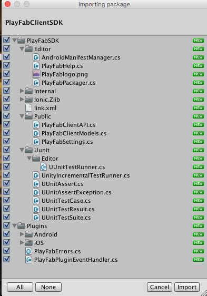This screenshot has width=207, height=296.
Task: Collapse the Uunit folder
Action: click(x=22, y=150)
